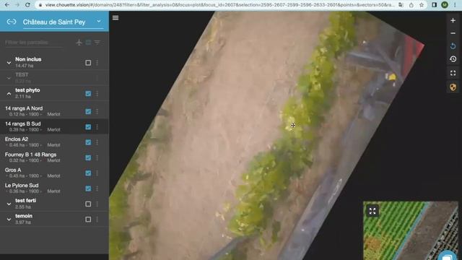Bookmark page with the browser star icon
This screenshot has height=260, width=462.
[422, 5]
